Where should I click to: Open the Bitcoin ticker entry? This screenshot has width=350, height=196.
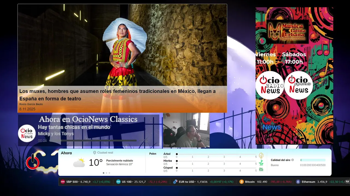[x=266, y=182]
